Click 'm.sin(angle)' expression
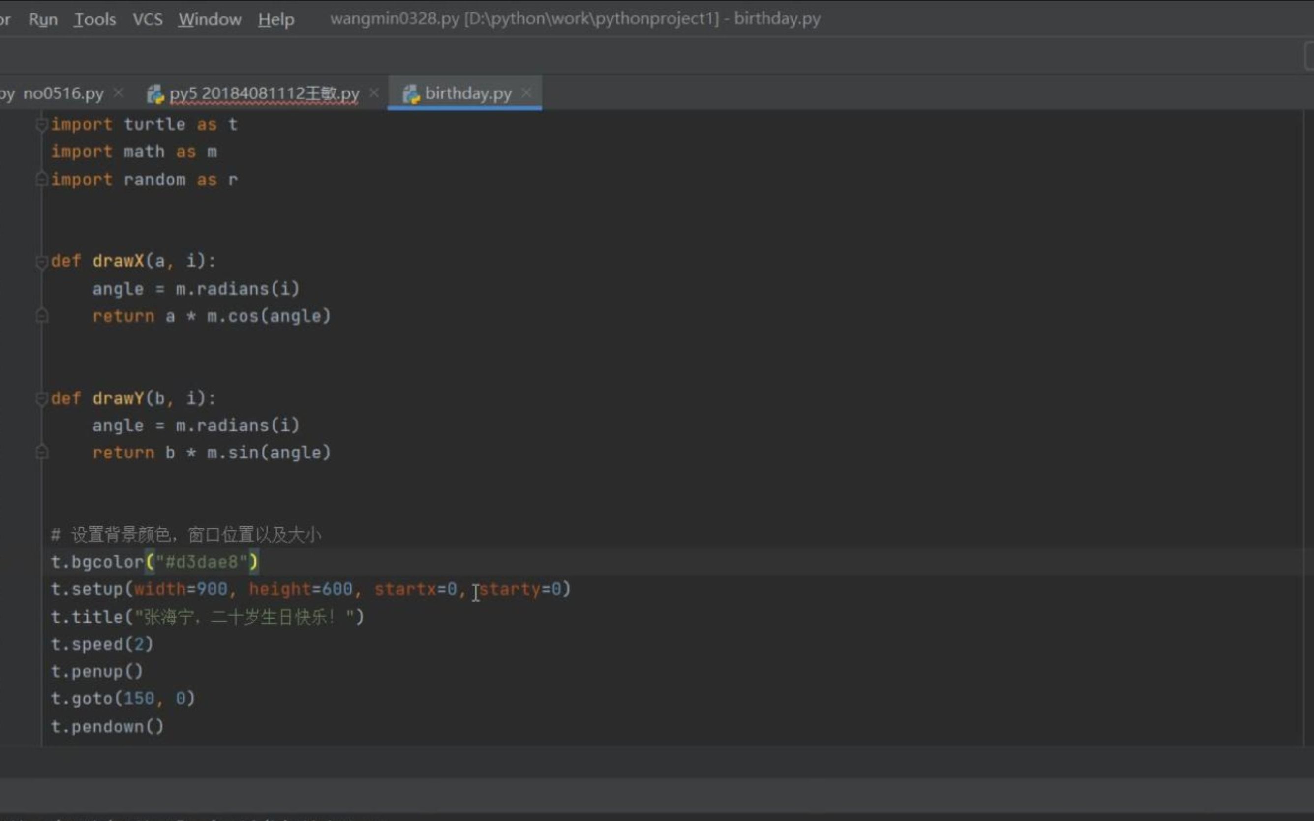Viewport: 1314px width, 821px height. tap(269, 453)
